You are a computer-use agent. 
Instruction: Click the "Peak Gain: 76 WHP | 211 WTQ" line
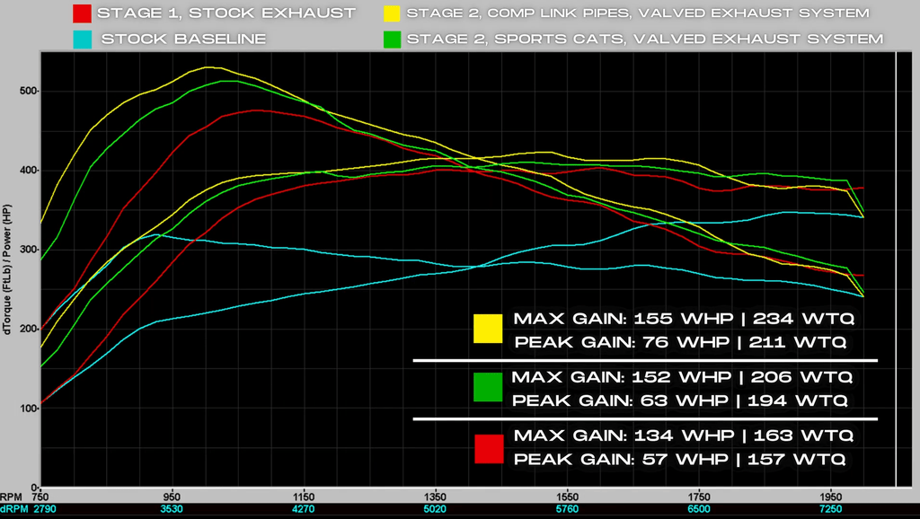click(681, 342)
